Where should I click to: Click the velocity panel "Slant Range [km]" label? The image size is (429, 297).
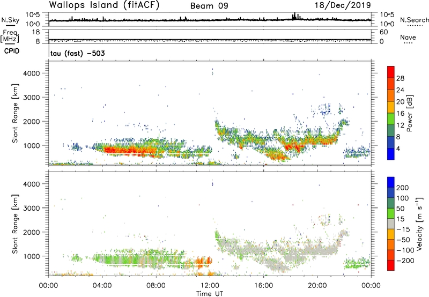click(15, 224)
